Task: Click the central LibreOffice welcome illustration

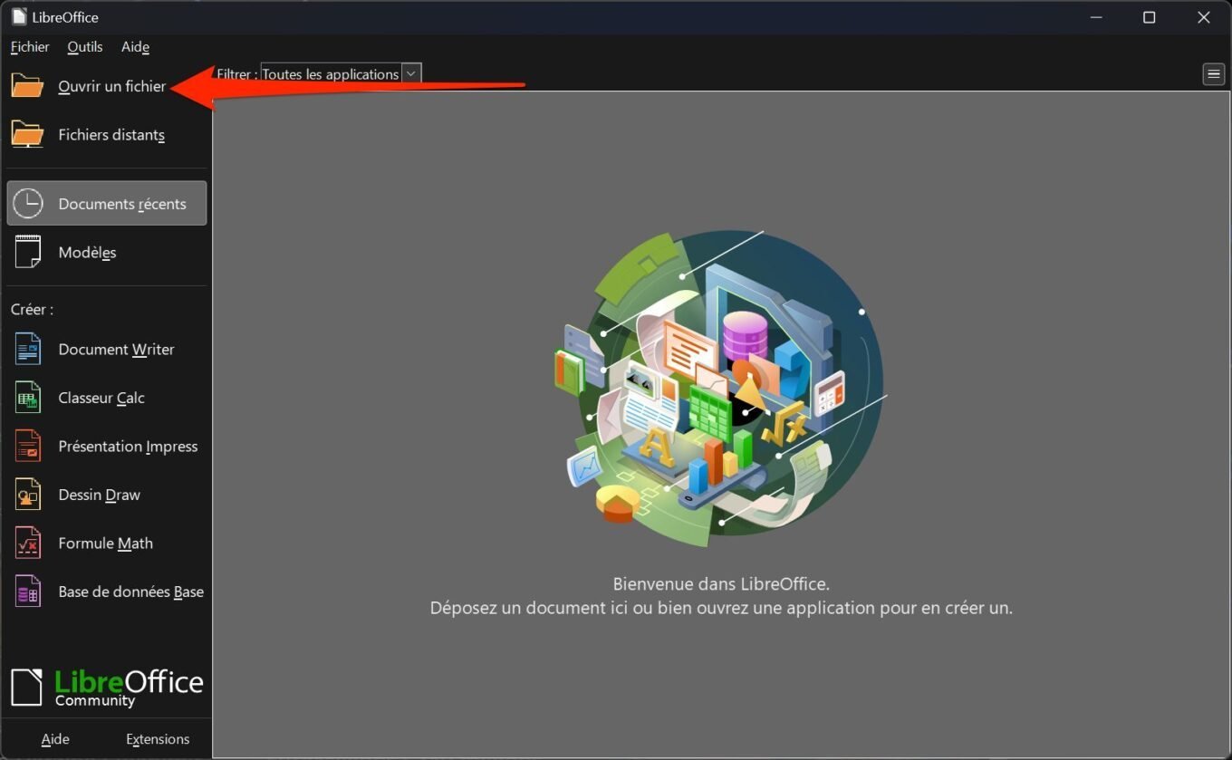Action: [x=721, y=390]
